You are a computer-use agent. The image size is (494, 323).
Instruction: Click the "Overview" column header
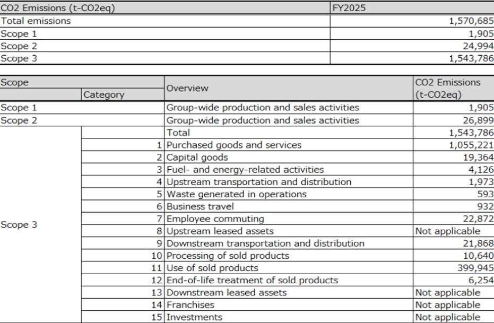289,89
